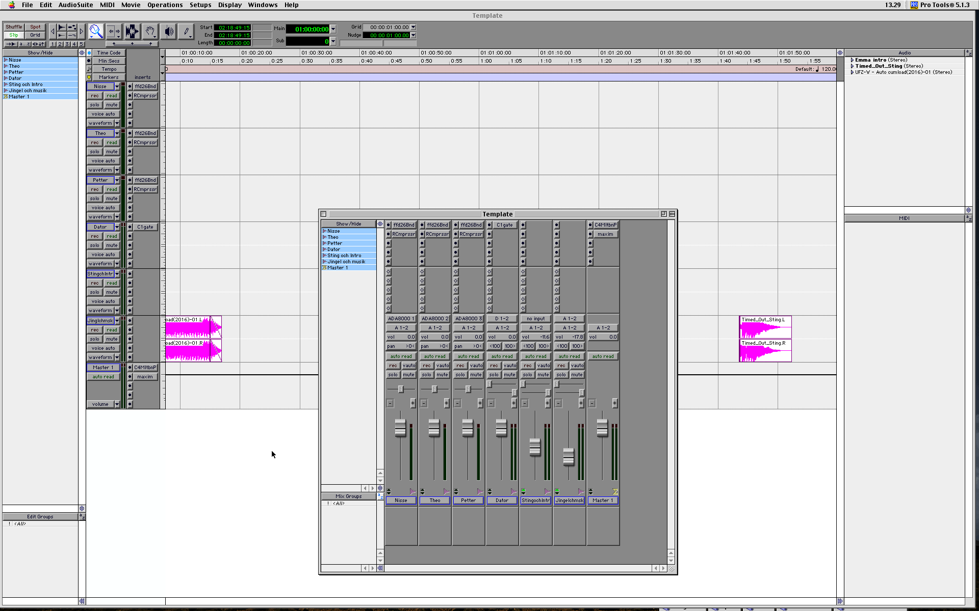Solo the Theo track in edit window

95,152
